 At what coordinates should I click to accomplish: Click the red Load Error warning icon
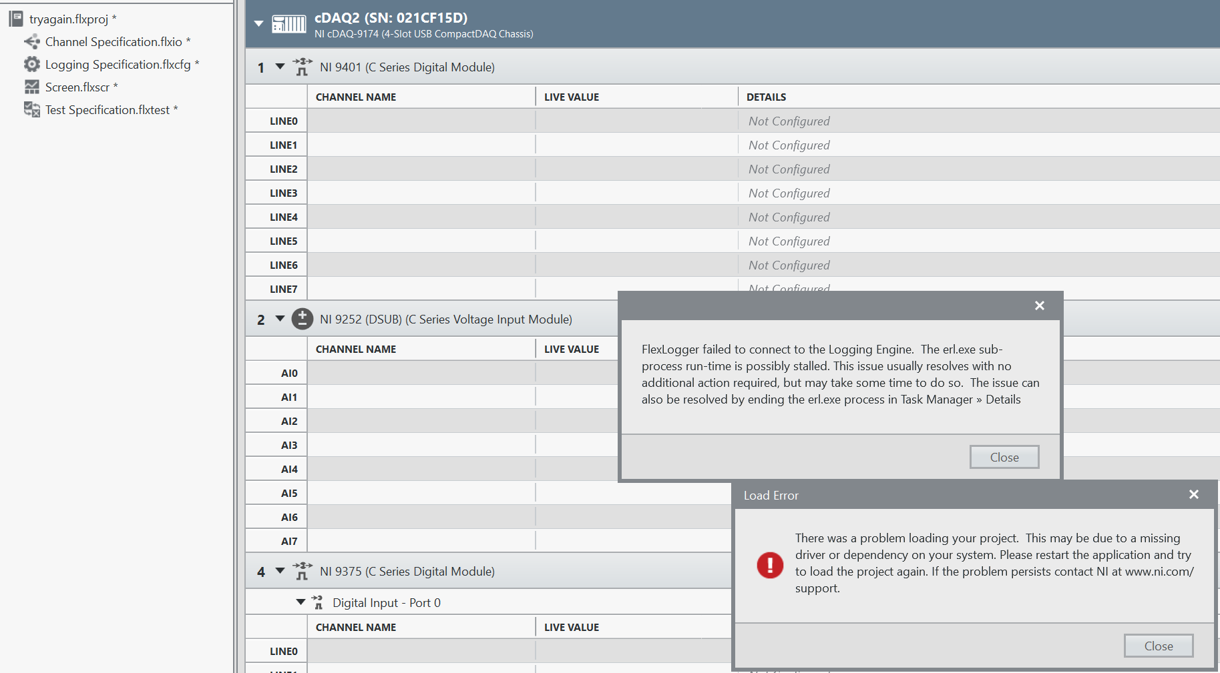(769, 565)
